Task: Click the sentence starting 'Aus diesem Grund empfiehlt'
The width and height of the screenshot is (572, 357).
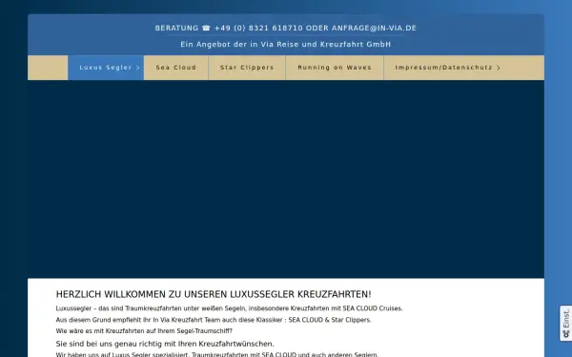Action: 214,320
